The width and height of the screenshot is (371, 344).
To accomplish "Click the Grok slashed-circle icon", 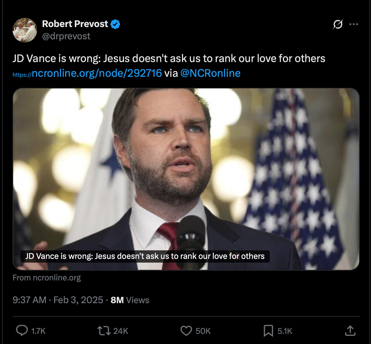I will pos(338,24).
